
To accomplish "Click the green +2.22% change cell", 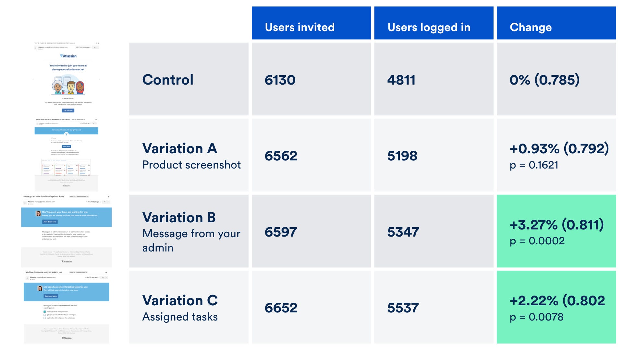I will point(556,307).
